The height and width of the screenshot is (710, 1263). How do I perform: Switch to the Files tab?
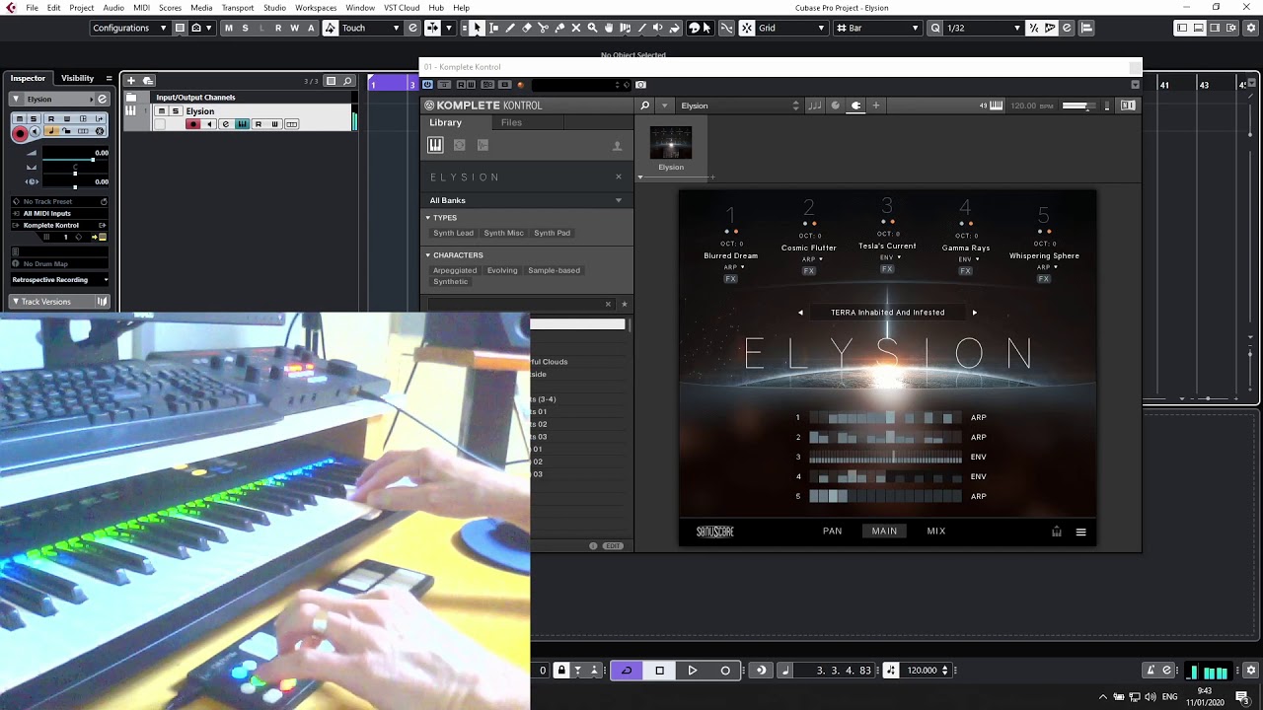click(511, 122)
